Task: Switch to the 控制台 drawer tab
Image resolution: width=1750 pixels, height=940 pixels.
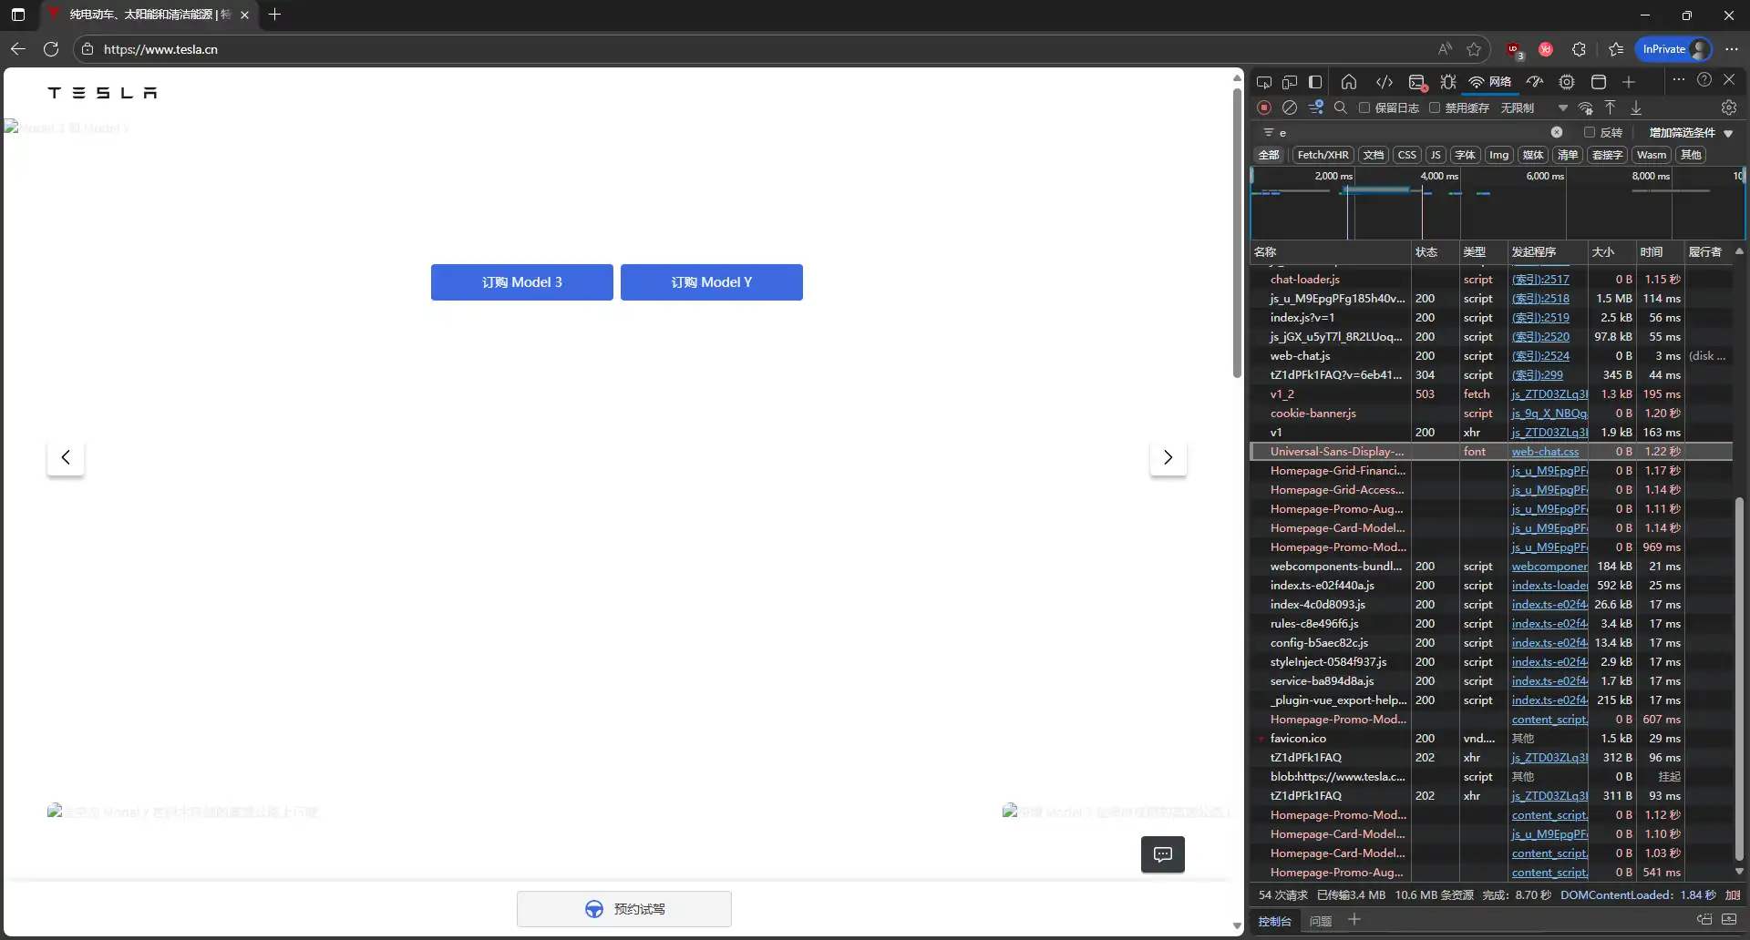Action: point(1274,921)
